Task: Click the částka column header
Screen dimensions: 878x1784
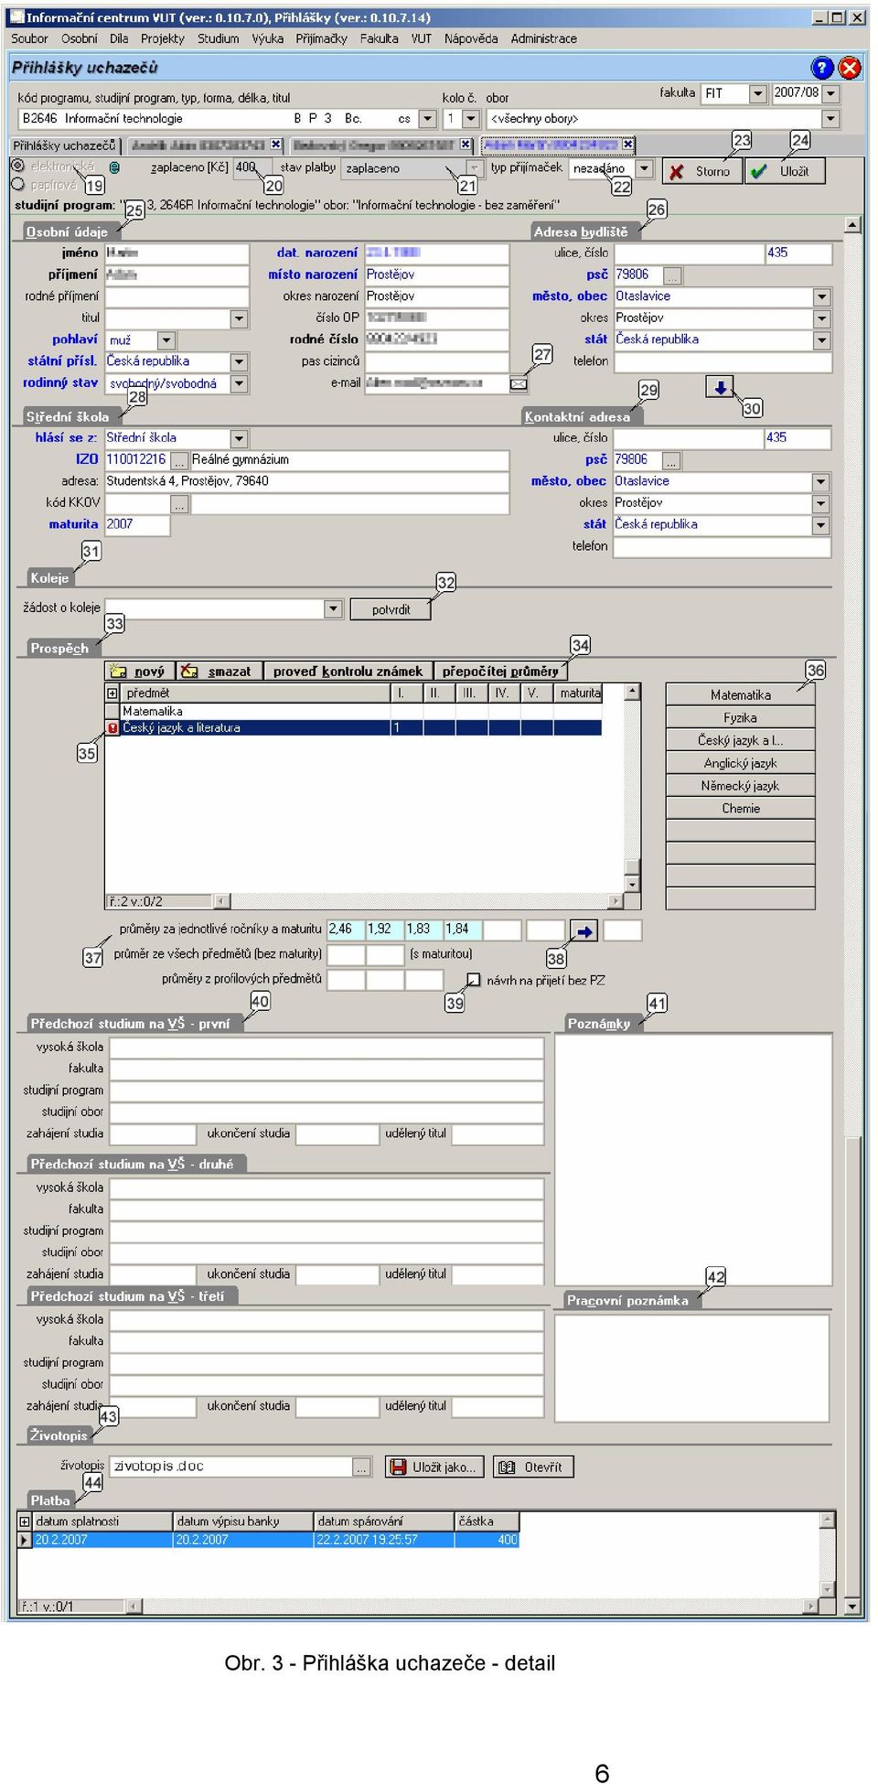Action: pyautogui.click(x=487, y=1521)
